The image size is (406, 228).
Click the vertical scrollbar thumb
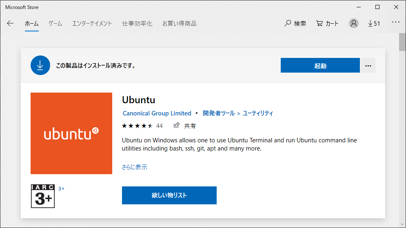(402, 42)
